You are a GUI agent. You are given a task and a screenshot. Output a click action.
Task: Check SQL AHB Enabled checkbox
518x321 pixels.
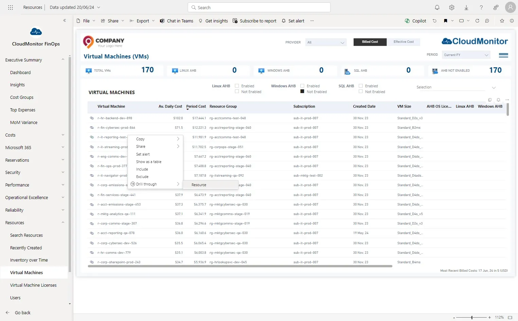pyautogui.click(x=361, y=86)
